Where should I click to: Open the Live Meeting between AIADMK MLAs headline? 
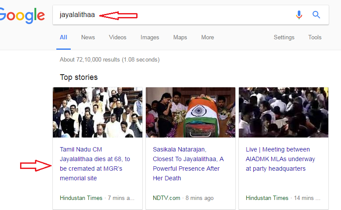[x=280, y=159]
